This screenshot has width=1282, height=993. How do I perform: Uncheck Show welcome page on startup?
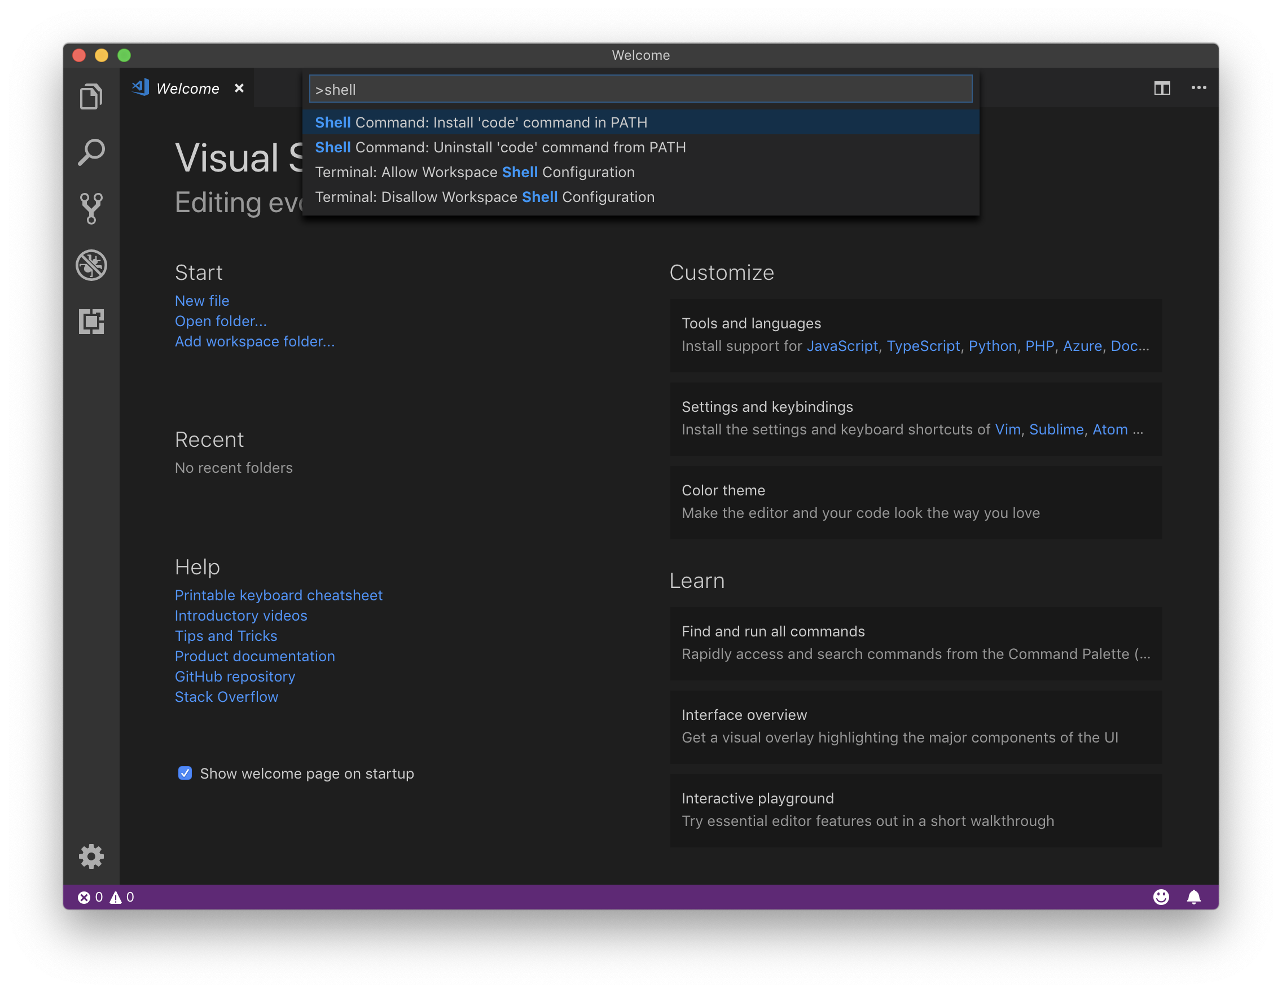point(185,773)
